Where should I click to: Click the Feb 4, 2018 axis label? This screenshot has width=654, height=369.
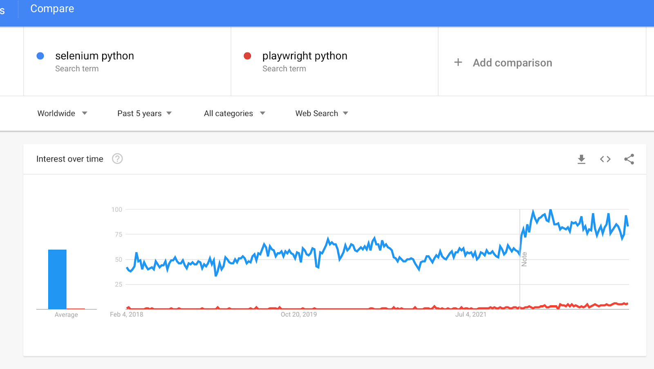click(126, 314)
